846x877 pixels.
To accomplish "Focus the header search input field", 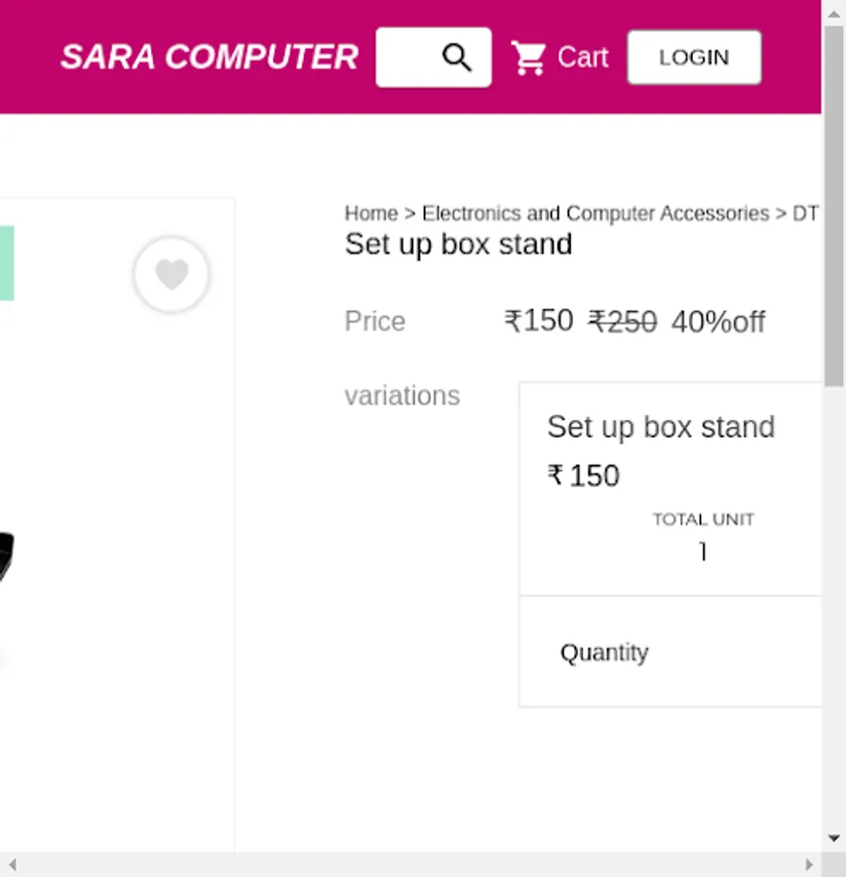I will [409, 57].
